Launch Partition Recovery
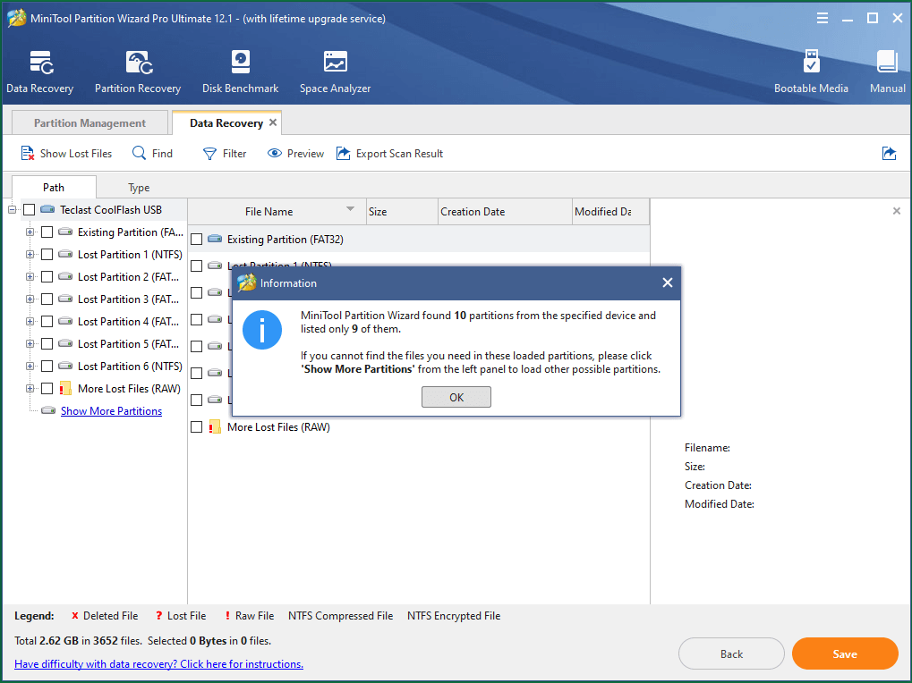 coord(138,72)
